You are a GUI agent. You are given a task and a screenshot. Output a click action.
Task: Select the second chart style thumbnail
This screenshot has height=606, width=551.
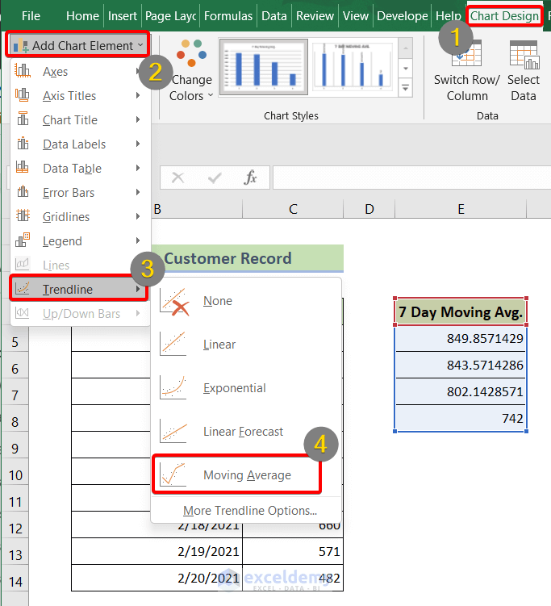tap(353, 66)
